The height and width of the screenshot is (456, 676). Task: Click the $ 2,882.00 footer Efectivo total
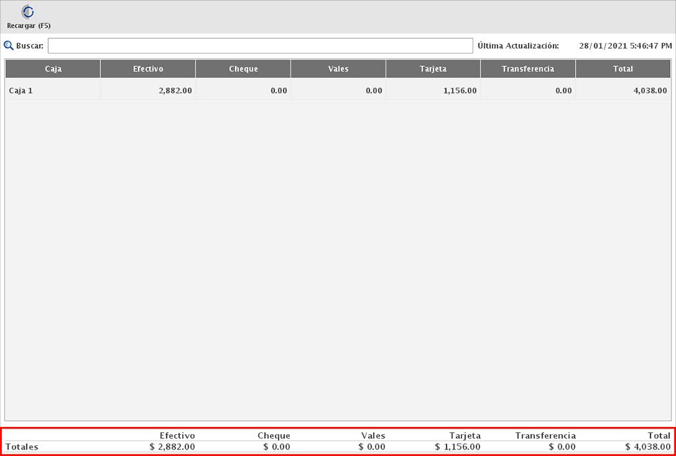(172, 447)
